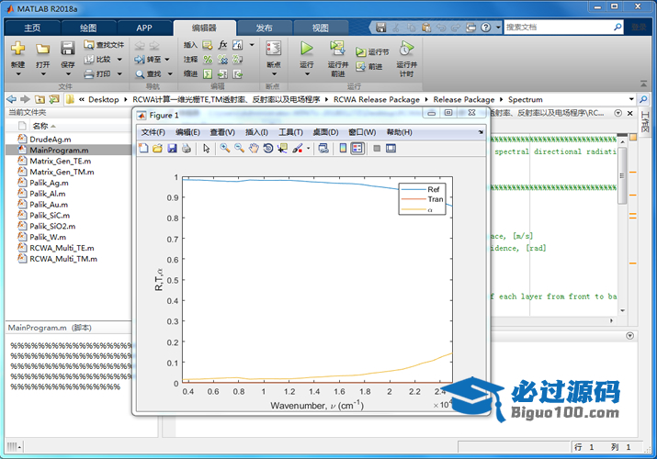Viewport: 657px width, 459px height.
Task: Click the comment percent icon
Action: point(208,60)
